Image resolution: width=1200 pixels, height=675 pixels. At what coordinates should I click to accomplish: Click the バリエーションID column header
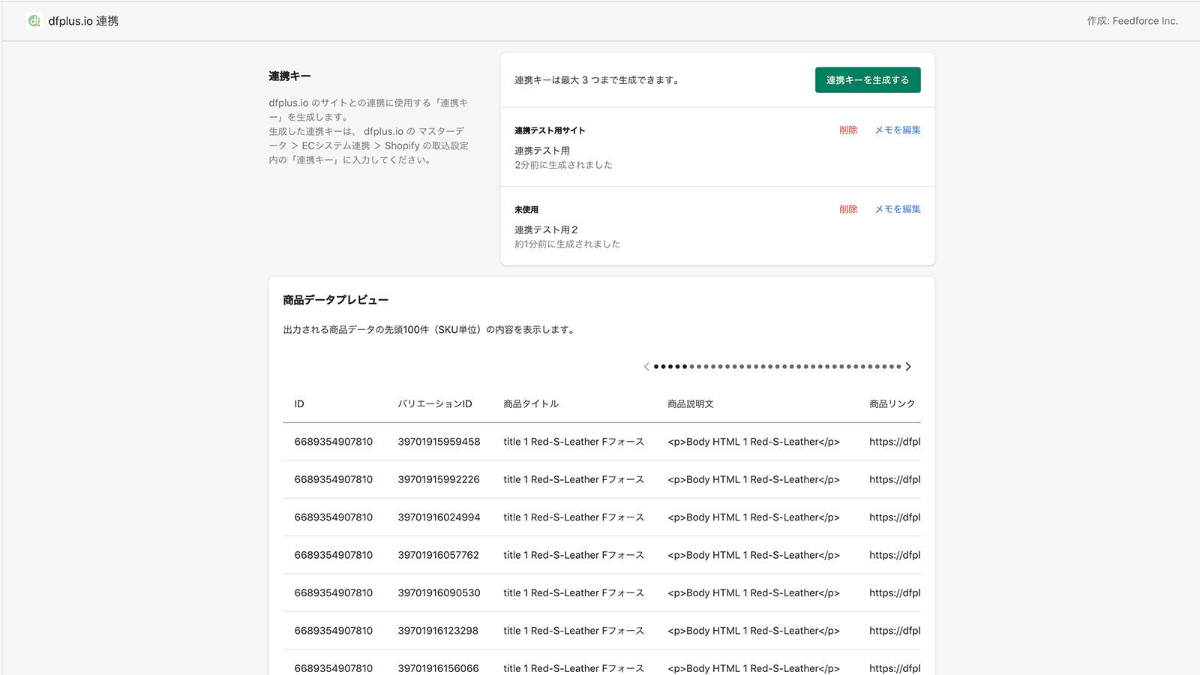[x=435, y=403]
